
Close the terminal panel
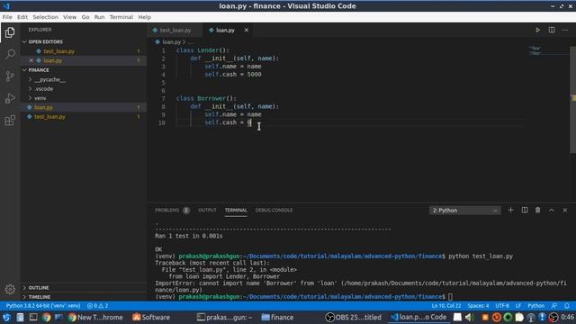tap(565, 210)
